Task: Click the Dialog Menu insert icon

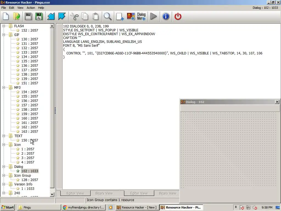Action: pyautogui.click(x=141, y=16)
